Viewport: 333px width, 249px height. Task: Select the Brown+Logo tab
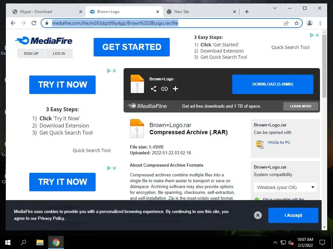124,12
